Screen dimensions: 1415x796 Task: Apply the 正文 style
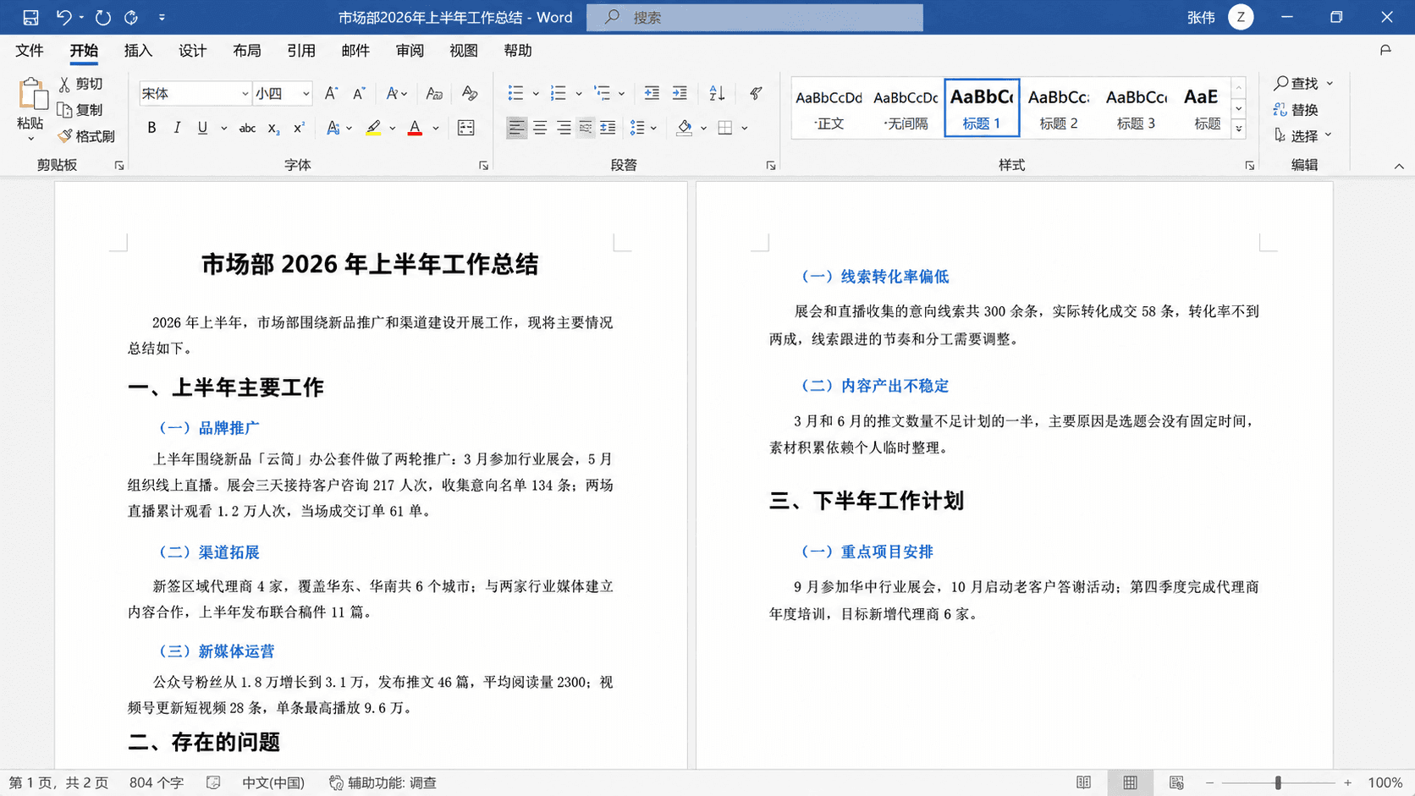[x=829, y=108]
